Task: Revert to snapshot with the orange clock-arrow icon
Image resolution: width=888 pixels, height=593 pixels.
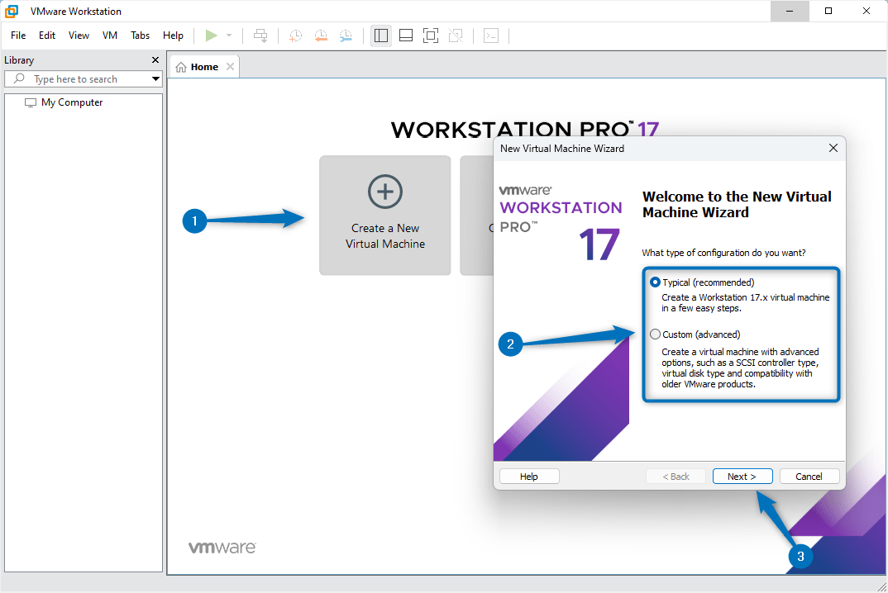Action: pos(321,35)
